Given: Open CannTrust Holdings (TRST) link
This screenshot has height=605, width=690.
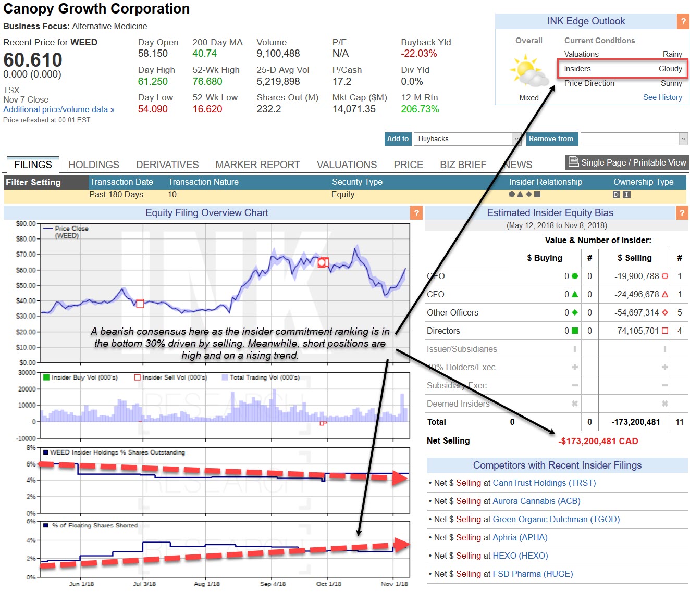Looking at the screenshot, I should [544, 483].
